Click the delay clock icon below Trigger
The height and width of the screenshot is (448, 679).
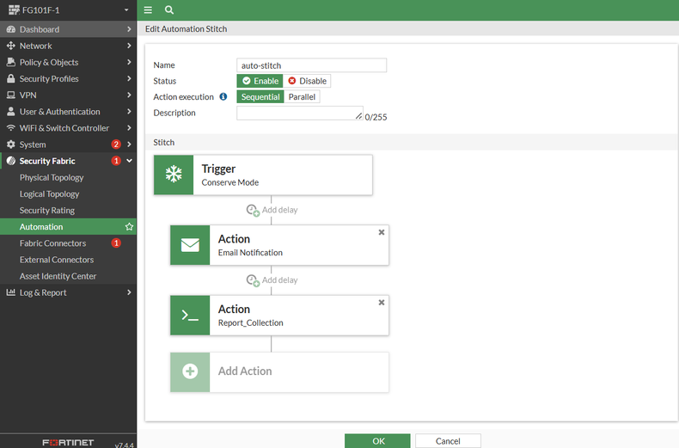point(253,211)
